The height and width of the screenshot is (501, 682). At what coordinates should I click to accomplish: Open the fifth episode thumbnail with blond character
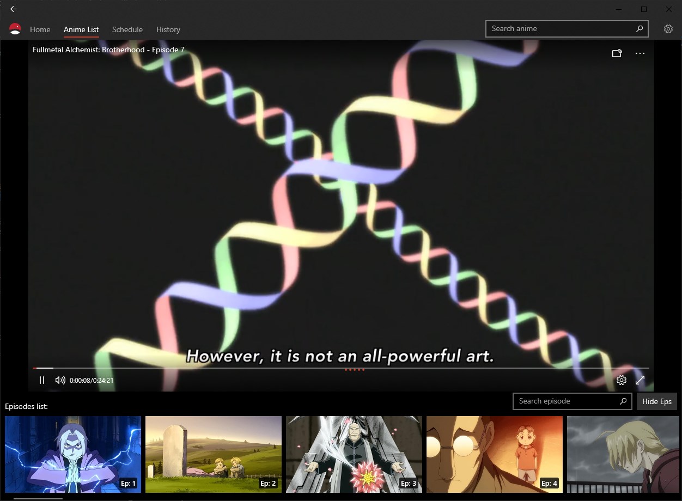(x=623, y=454)
